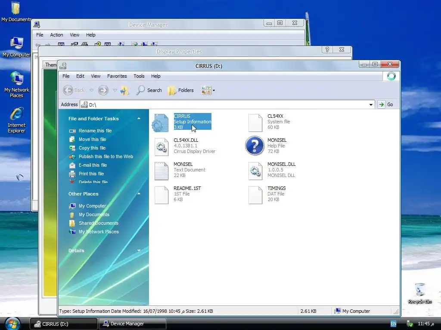This screenshot has height=330, width=441.
Task: Expand the Back history dropdown arrow
Action: point(91,90)
